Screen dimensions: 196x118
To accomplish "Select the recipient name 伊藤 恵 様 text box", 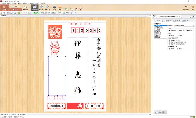I will 78,67.
